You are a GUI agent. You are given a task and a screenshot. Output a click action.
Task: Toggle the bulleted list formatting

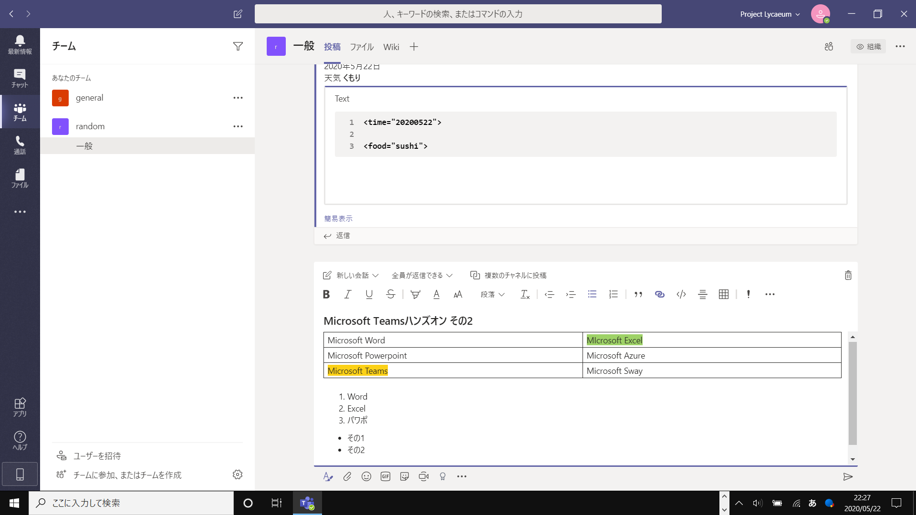[x=592, y=294]
